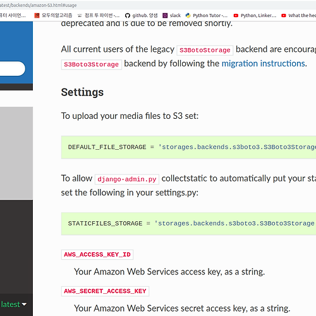The image size is (316, 316).
Task: Follow the migration instructions link
Action: [x=264, y=63]
